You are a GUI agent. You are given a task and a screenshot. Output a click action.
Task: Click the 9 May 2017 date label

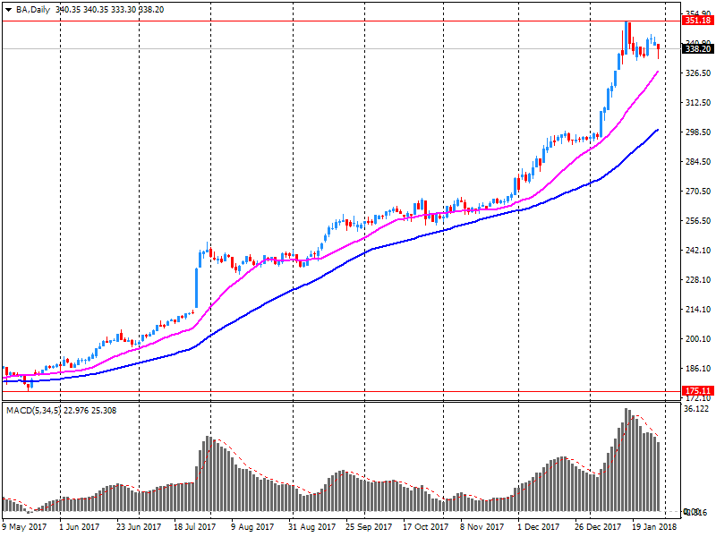[x=25, y=527]
